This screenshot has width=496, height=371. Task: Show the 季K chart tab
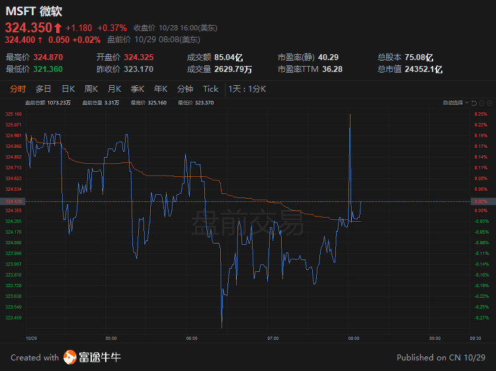pyautogui.click(x=138, y=89)
